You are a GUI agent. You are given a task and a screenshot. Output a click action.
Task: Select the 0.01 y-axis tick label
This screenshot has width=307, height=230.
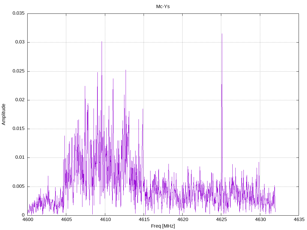(x=19, y=158)
